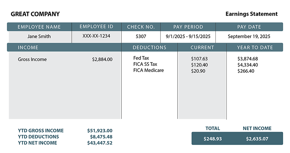This screenshot has width=290, height=153.
Task: Select the net income amount $2,635.07
Action: pyautogui.click(x=257, y=138)
